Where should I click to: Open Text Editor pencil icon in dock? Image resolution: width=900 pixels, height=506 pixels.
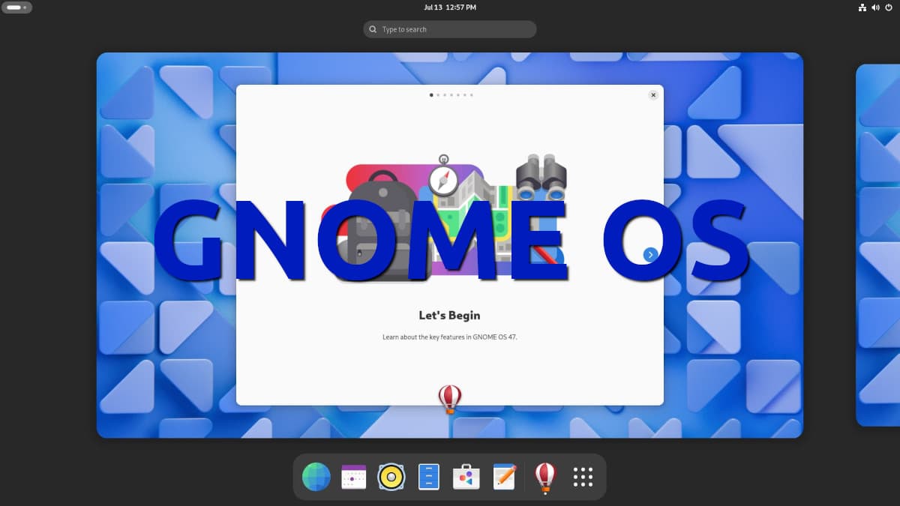[x=504, y=477]
